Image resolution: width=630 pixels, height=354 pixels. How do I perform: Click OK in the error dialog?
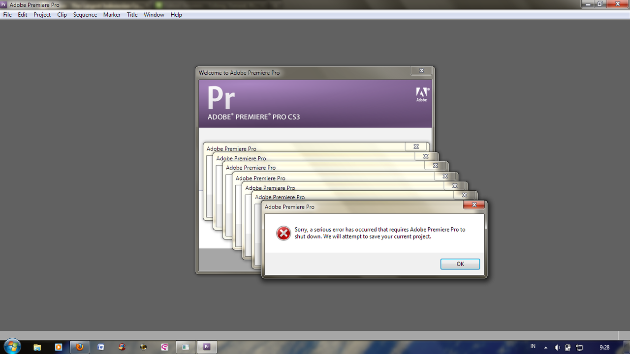coord(460,264)
